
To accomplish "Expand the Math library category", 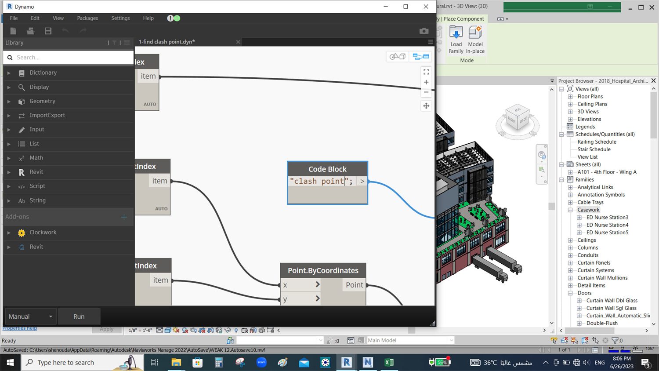I will [x=9, y=158].
